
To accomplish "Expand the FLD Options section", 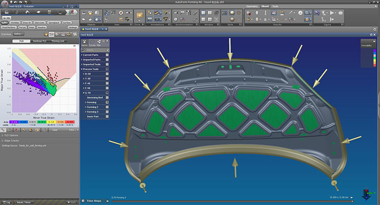I will pyautogui.click(x=2, y=136).
